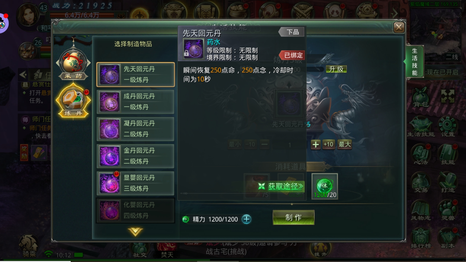
Task: Set quantity to maximum with 最大
Action: click(x=345, y=144)
